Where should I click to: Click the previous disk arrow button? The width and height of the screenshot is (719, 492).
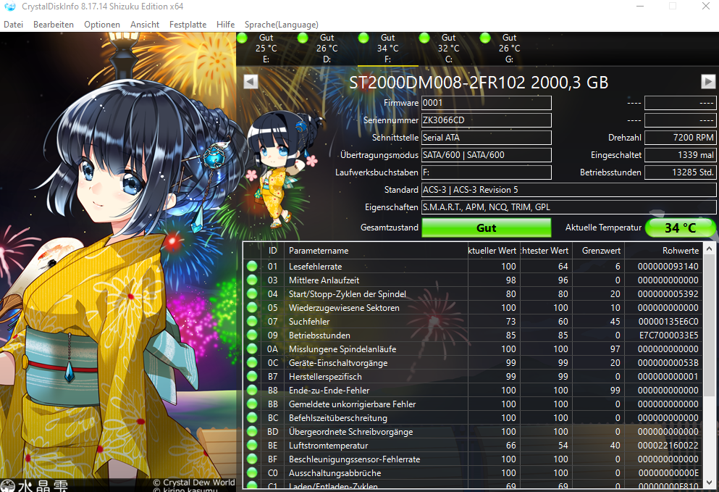(251, 82)
